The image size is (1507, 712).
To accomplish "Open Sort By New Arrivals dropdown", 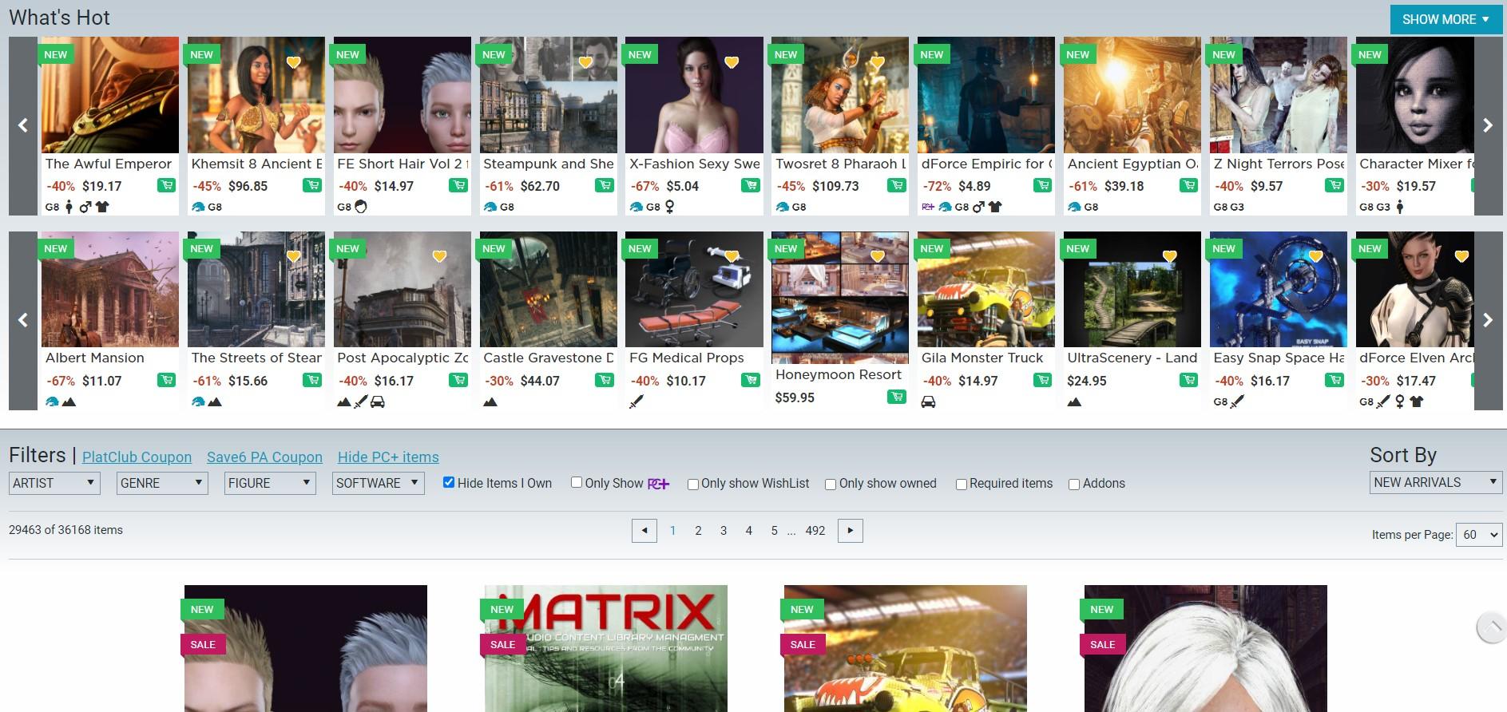I will coord(1436,482).
